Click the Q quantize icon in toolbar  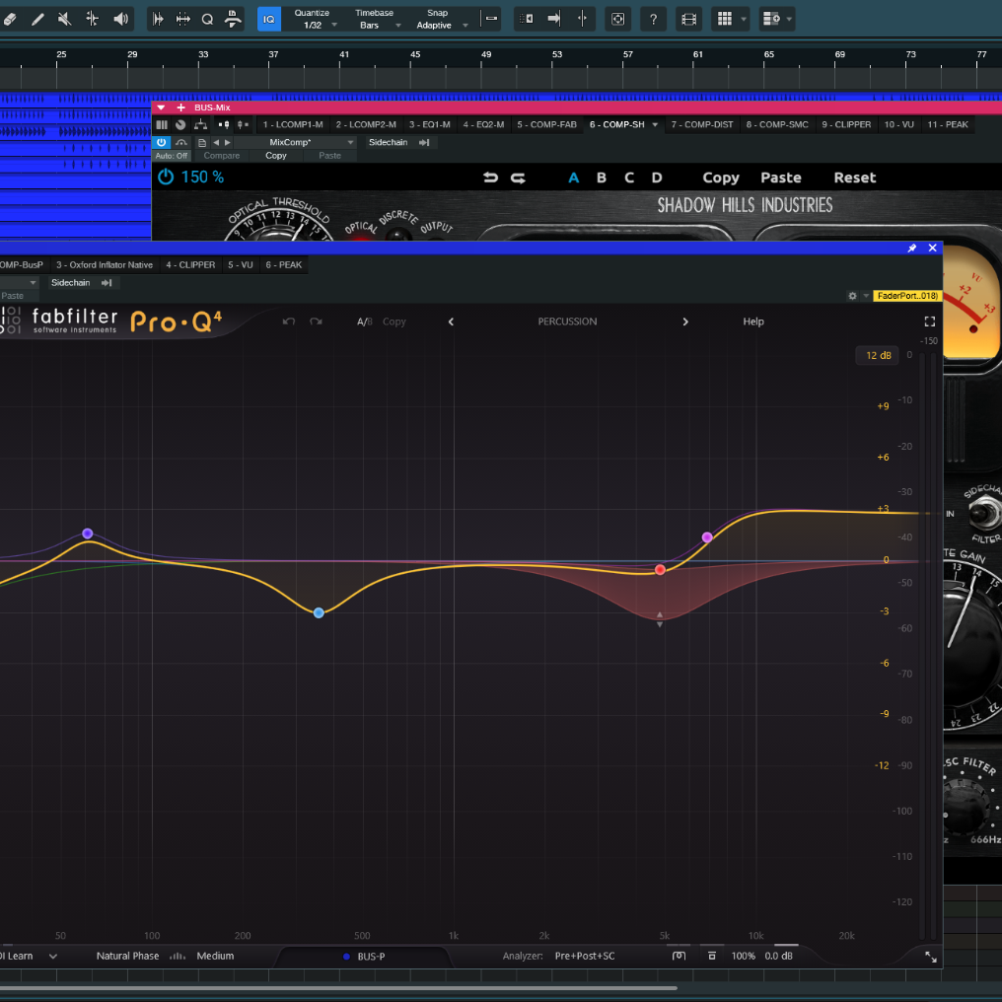click(x=207, y=19)
